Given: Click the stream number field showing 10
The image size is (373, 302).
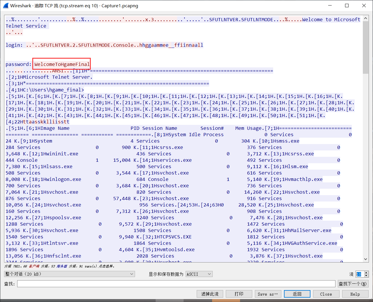Looking at the screenshot, I should tap(359, 274).
